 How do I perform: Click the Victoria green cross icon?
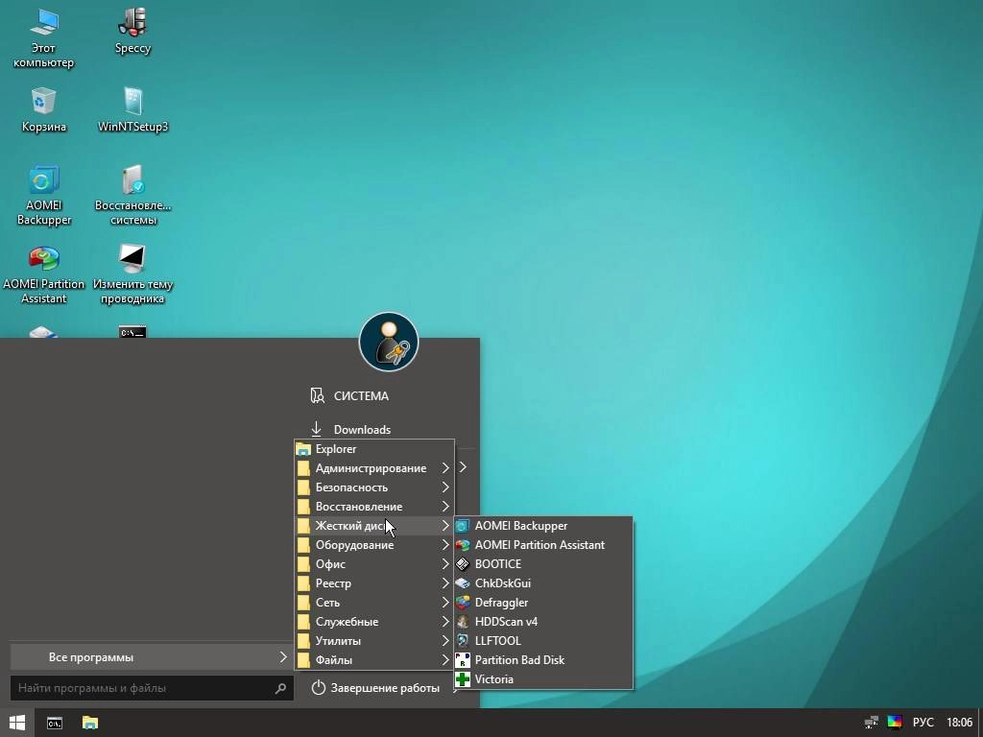463,679
